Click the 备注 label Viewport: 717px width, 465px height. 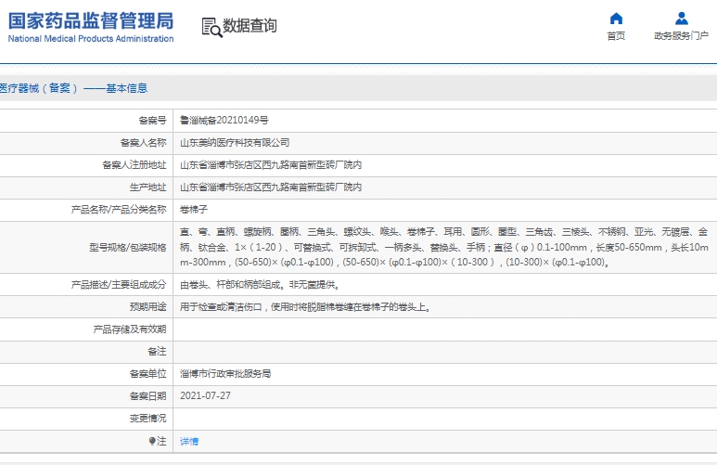coord(158,352)
